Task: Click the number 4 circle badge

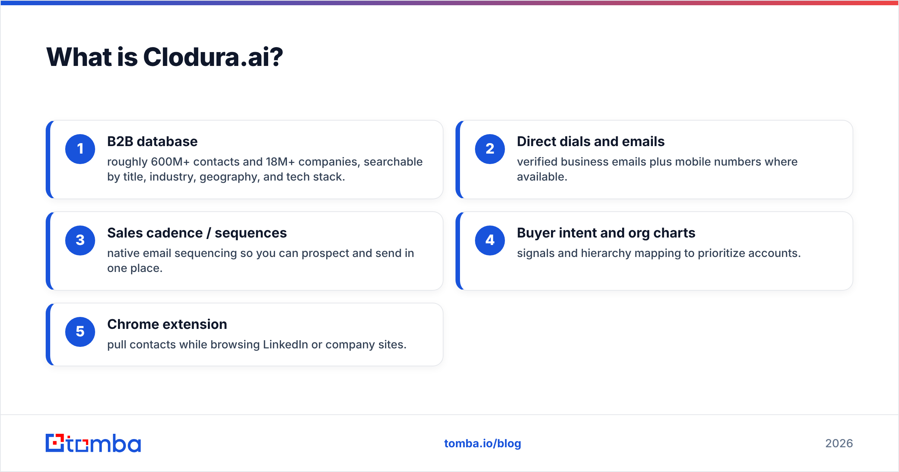Action: [490, 240]
